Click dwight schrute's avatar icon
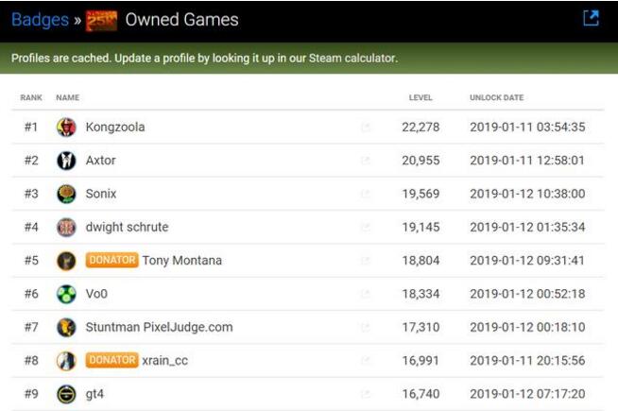 (66, 228)
